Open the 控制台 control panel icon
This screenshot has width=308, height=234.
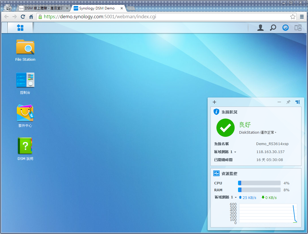click(x=25, y=84)
